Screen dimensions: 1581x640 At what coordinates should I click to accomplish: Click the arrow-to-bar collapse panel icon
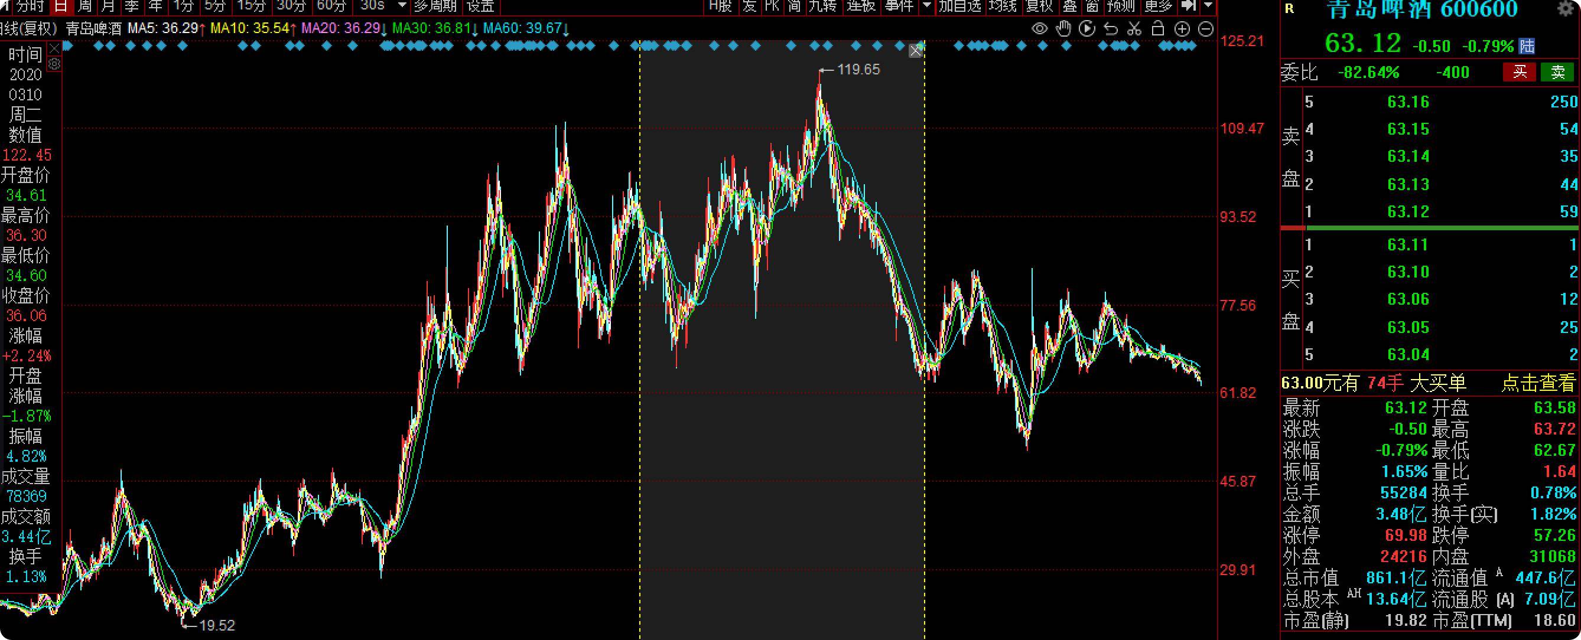(1189, 6)
